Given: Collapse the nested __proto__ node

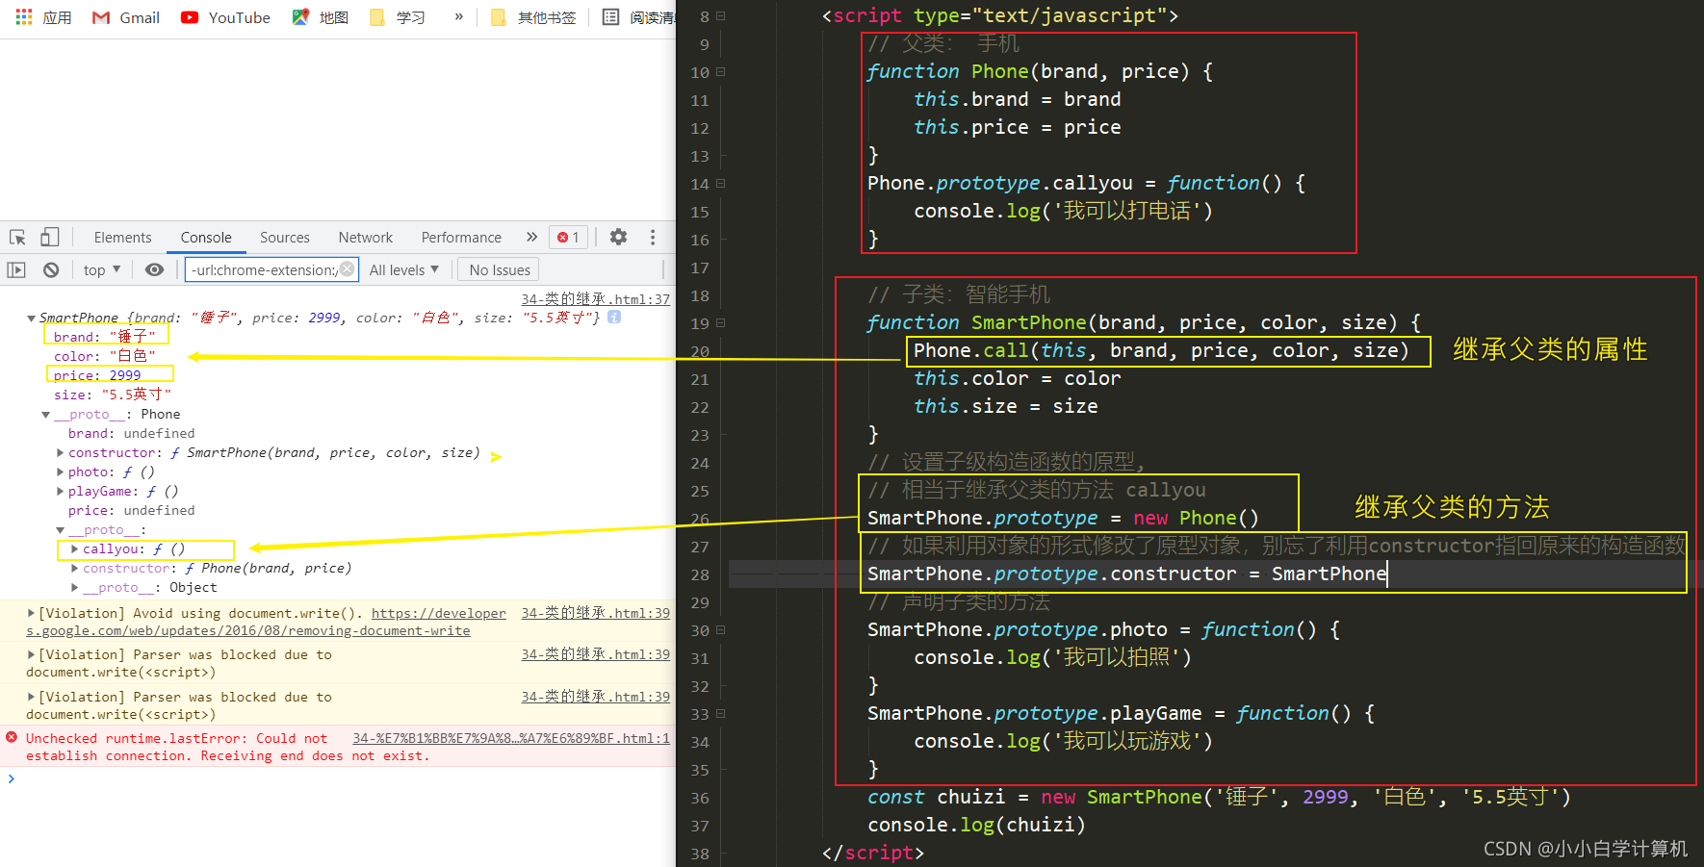Looking at the screenshot, I should point(60,530).
